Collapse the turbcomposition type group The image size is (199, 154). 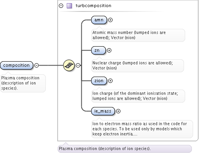coord(61,6)
